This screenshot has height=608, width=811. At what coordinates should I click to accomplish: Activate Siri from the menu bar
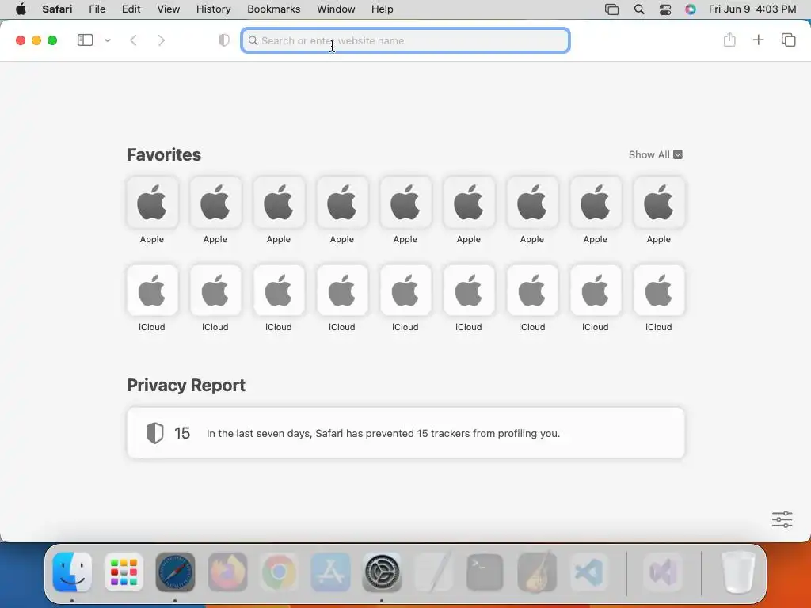691,9
